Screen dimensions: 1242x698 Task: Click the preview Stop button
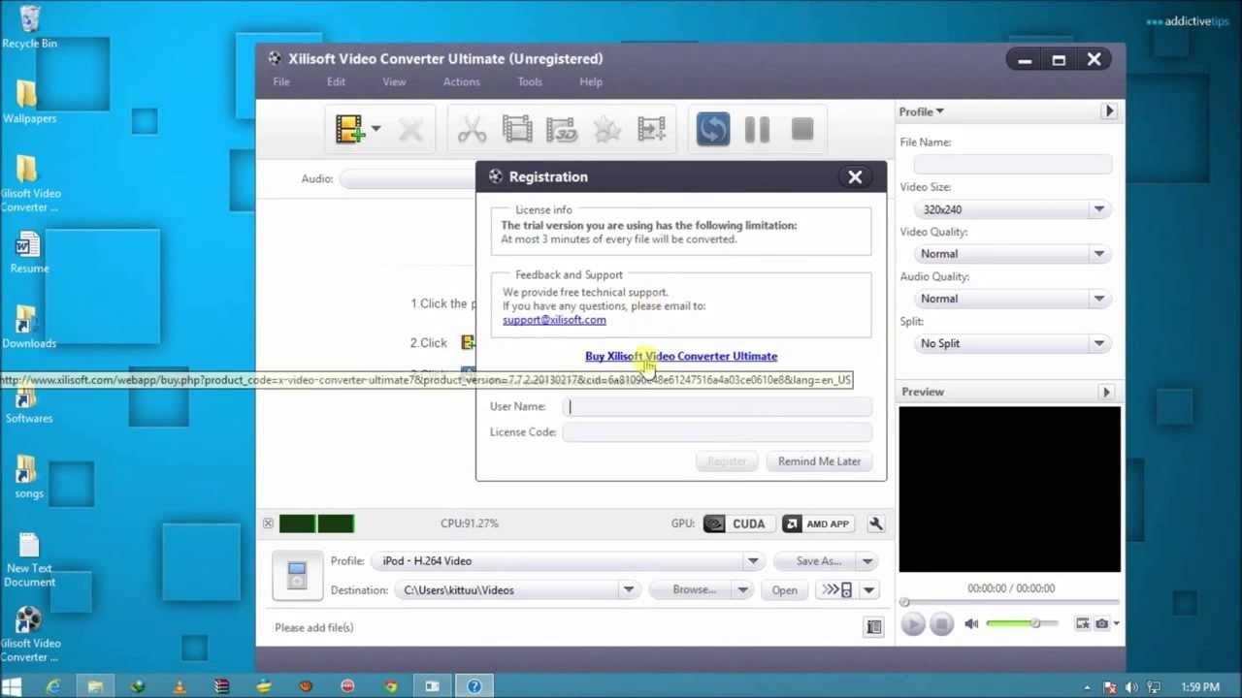pyautogui.click(x=941, y=624)
